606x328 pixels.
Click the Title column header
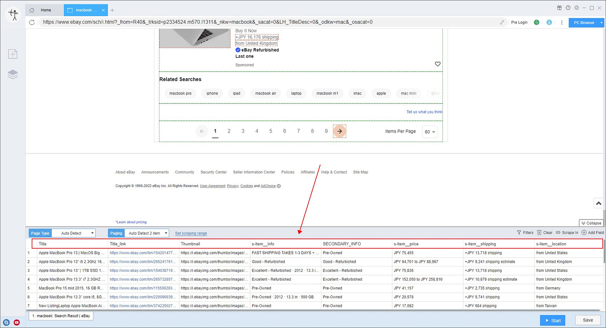pos(72,244)
